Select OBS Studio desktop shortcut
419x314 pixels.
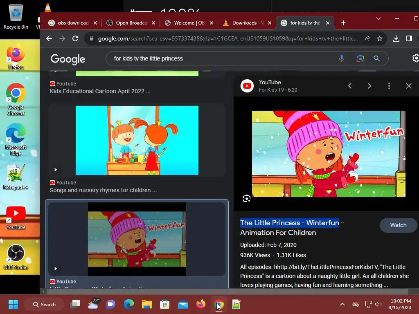point(16,257)
